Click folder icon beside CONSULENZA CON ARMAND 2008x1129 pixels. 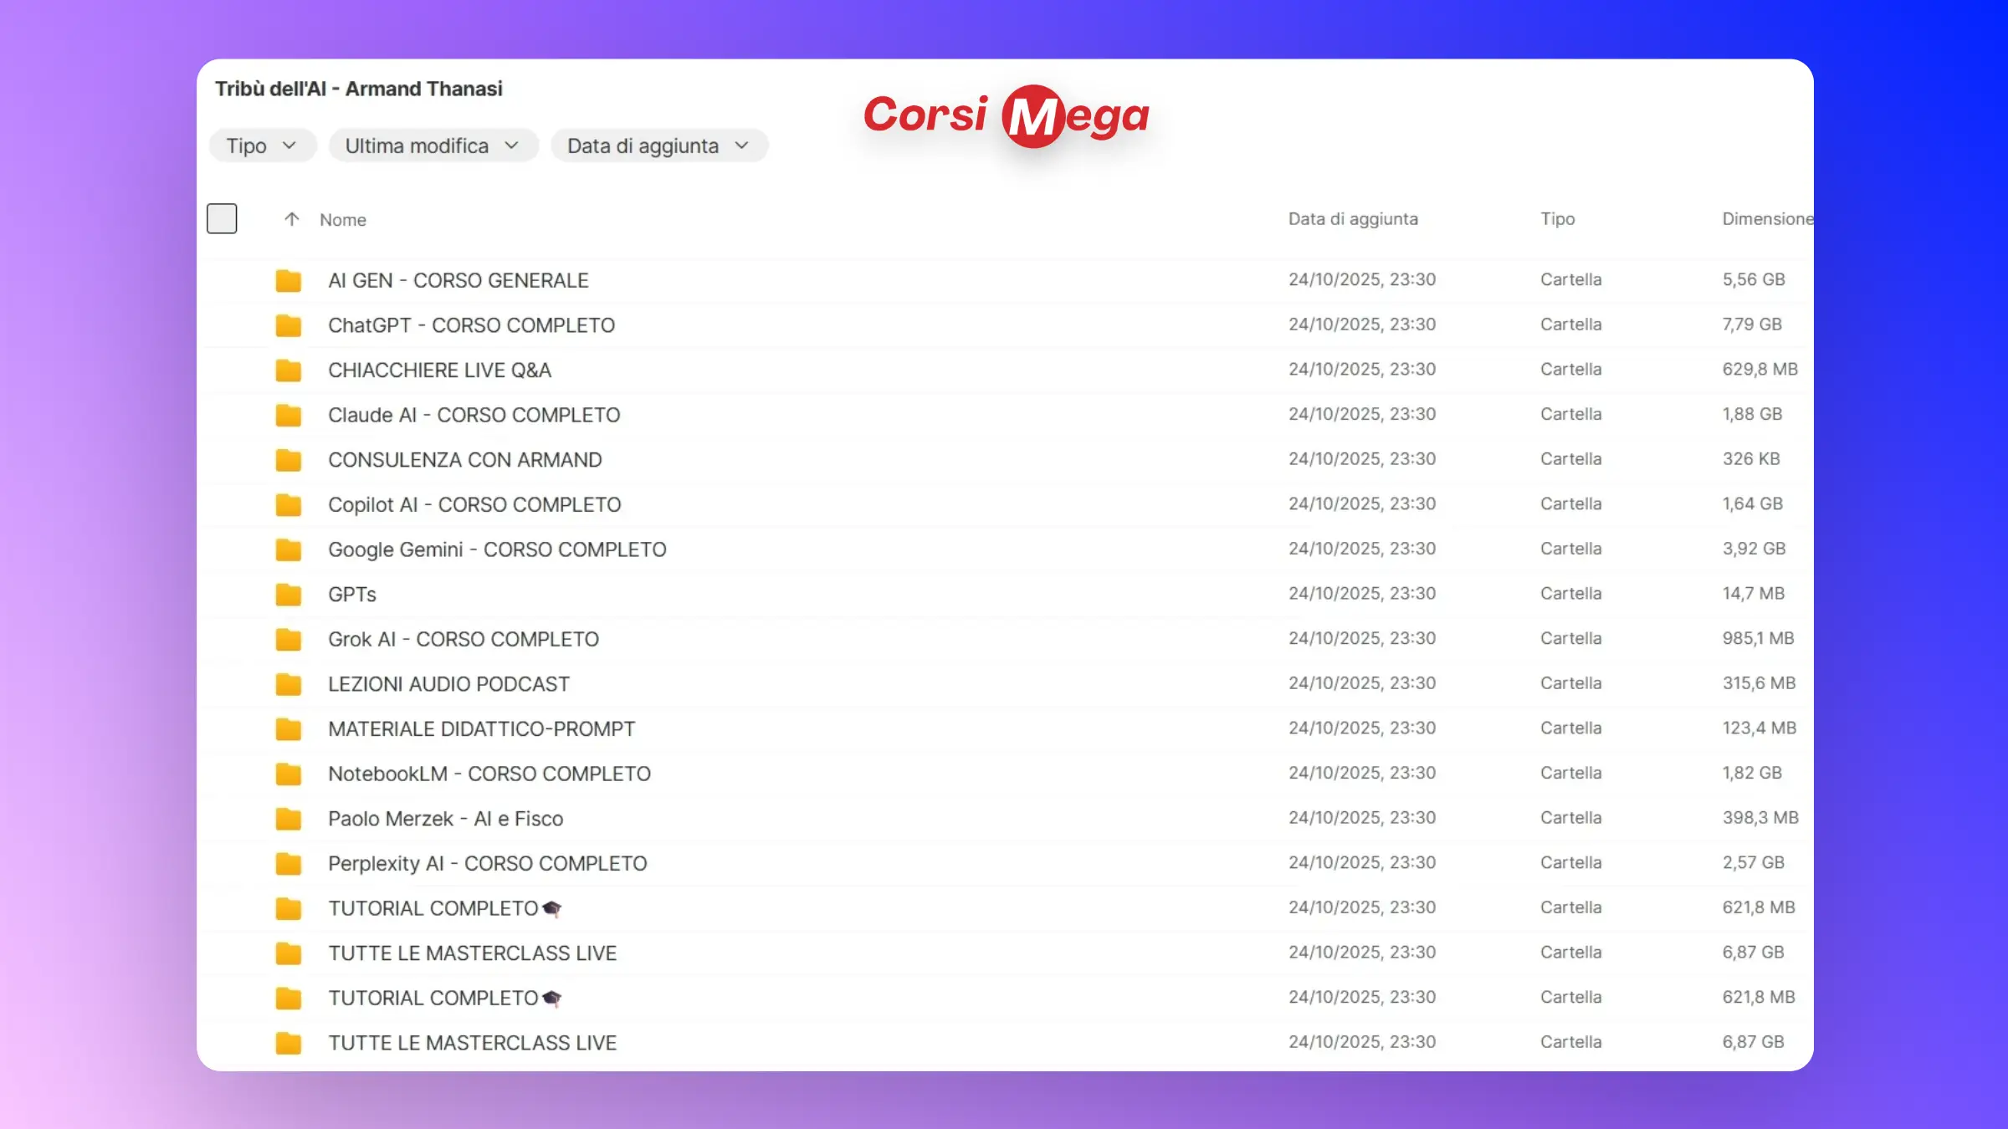click(288, 460)
